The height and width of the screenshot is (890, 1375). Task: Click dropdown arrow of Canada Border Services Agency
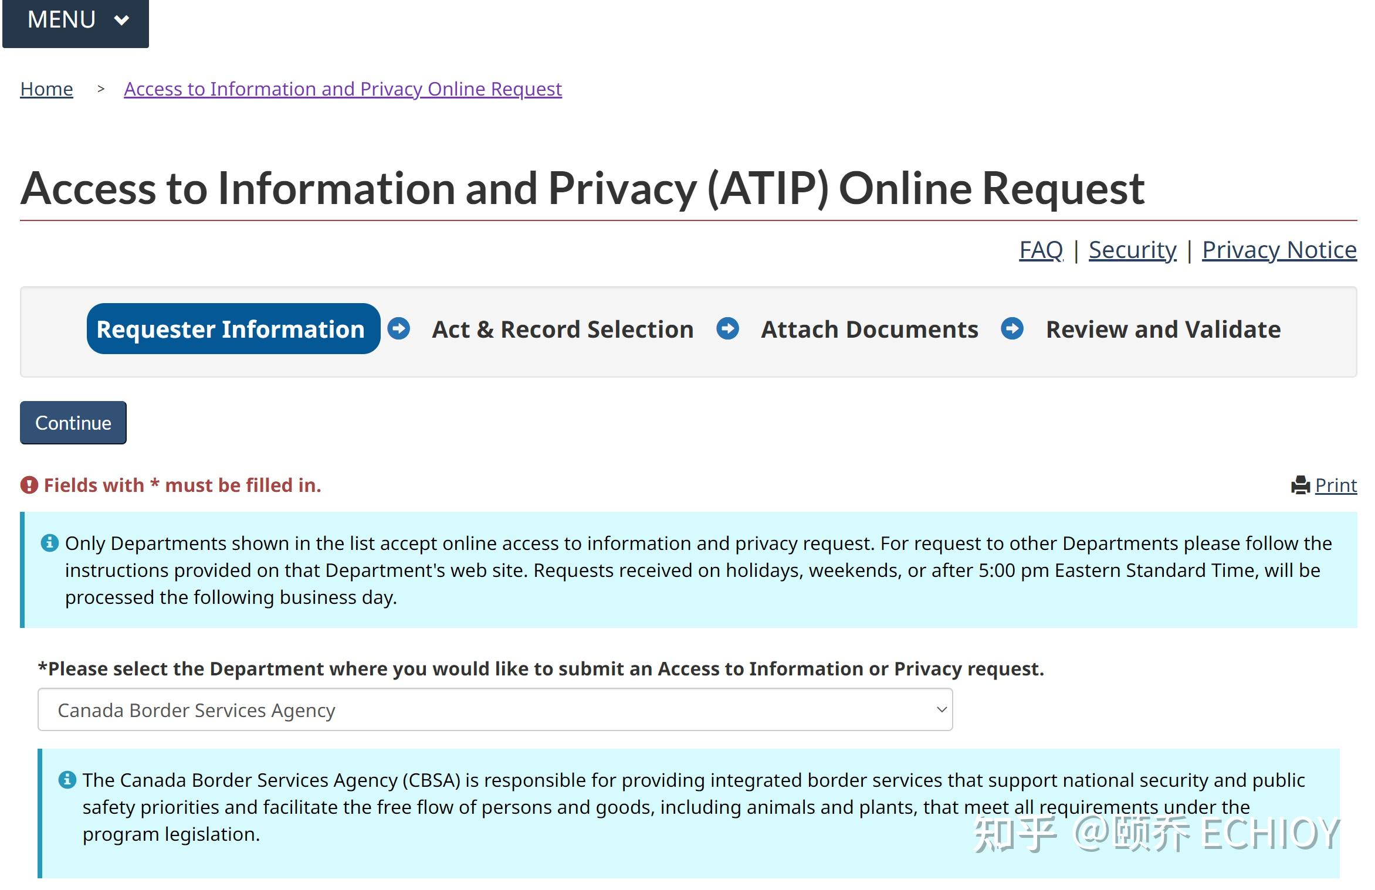pyautogui.click(x=941, y=710)
